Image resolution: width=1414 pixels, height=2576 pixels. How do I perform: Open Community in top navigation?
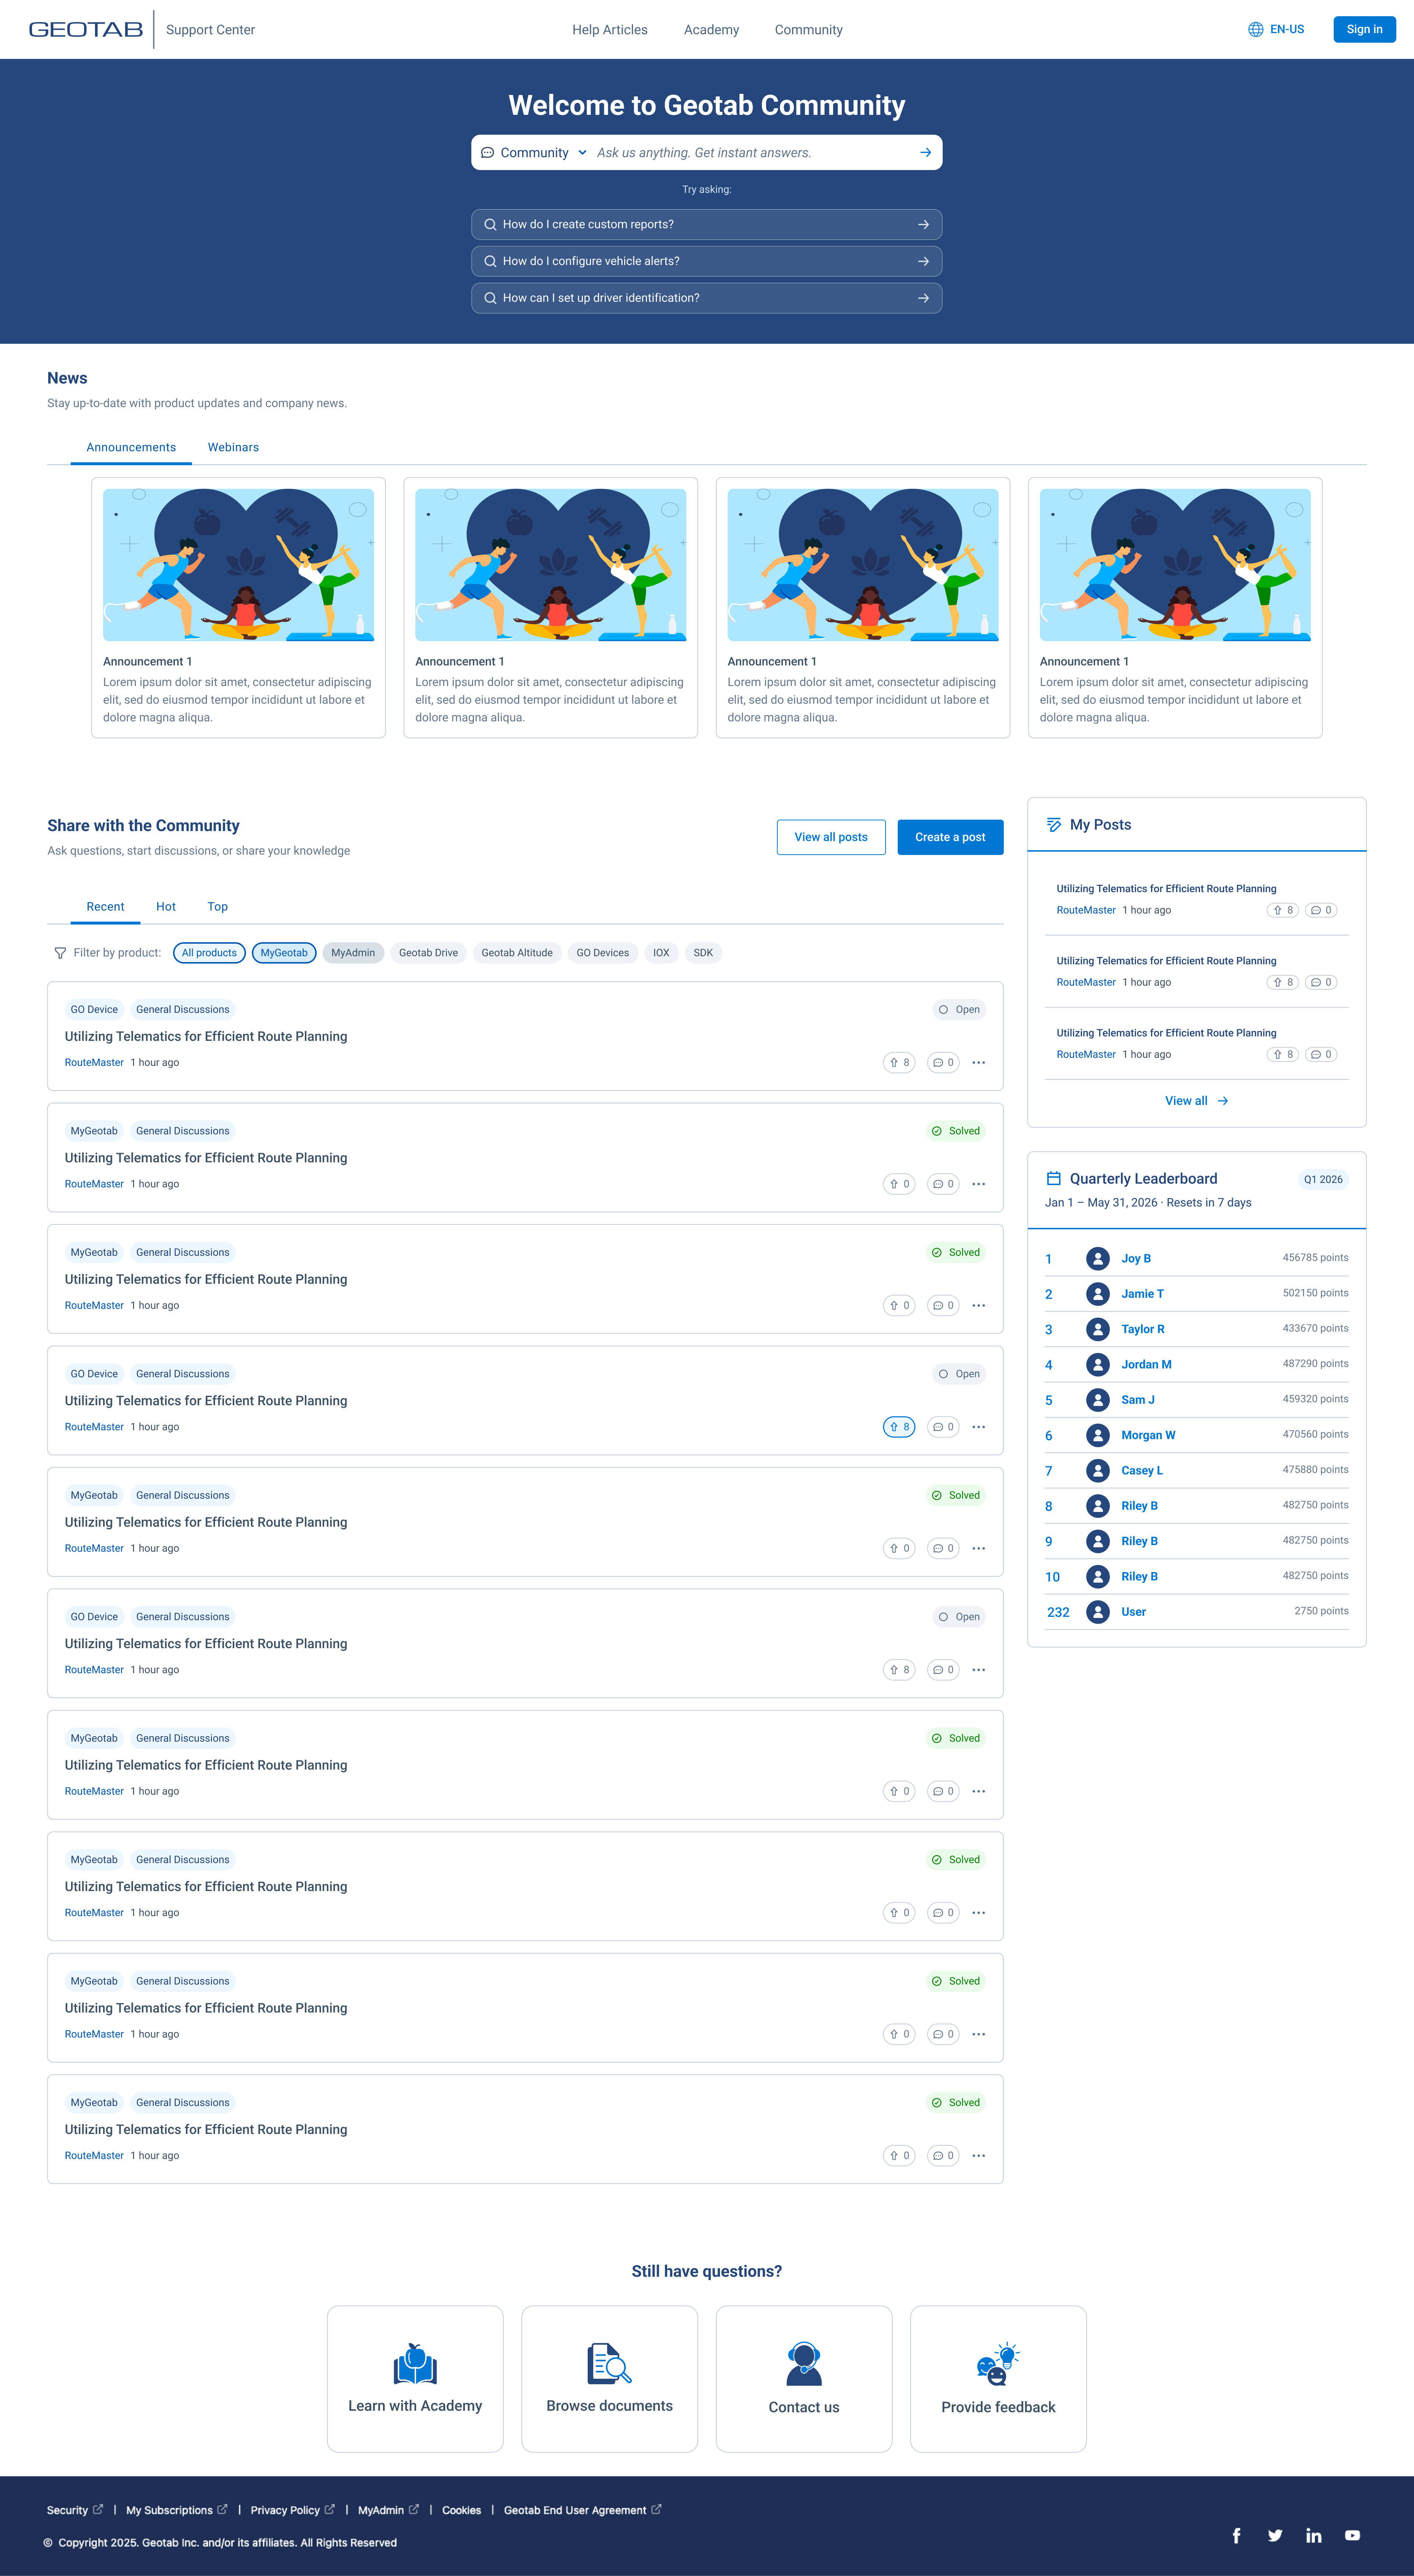(809, 30)
